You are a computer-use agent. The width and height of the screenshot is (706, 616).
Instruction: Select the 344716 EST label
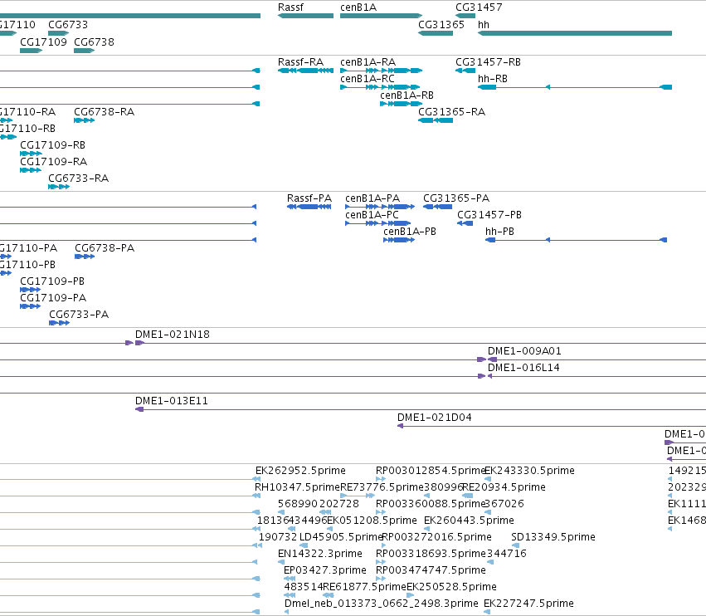coord(507,554)
